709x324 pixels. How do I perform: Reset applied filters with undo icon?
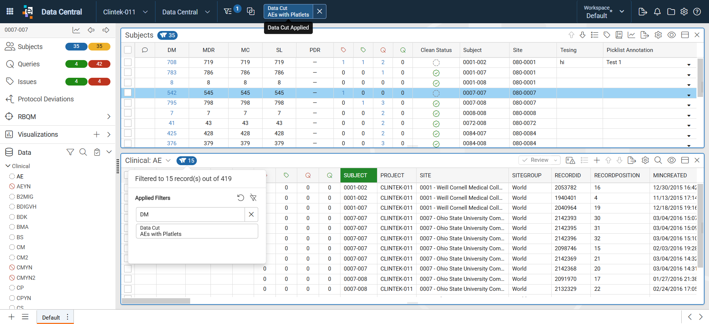click(x=240, y=198)
